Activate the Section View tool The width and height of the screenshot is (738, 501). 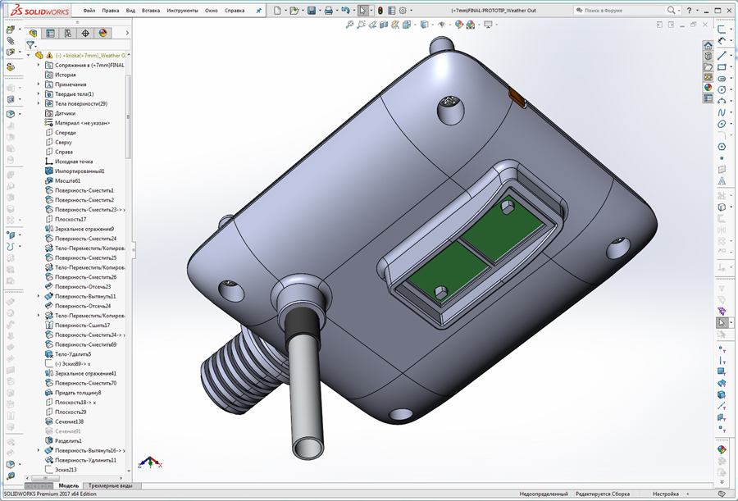383,25
